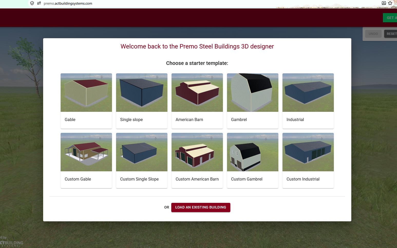This screenshot has height=248, width=397.
Task: Click the green GET A button
Action: [390, 18]
